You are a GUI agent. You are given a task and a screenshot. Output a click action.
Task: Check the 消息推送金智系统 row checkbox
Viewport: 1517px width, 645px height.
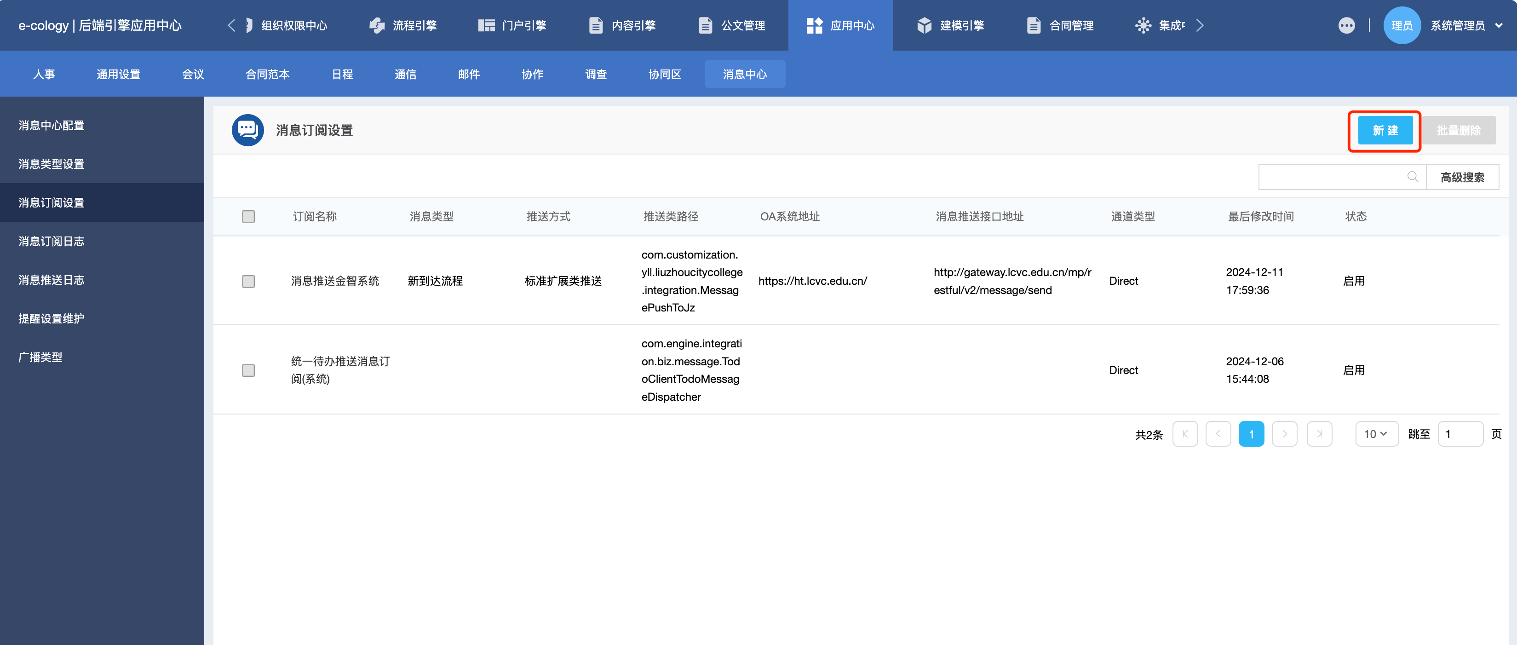[248, 281]
